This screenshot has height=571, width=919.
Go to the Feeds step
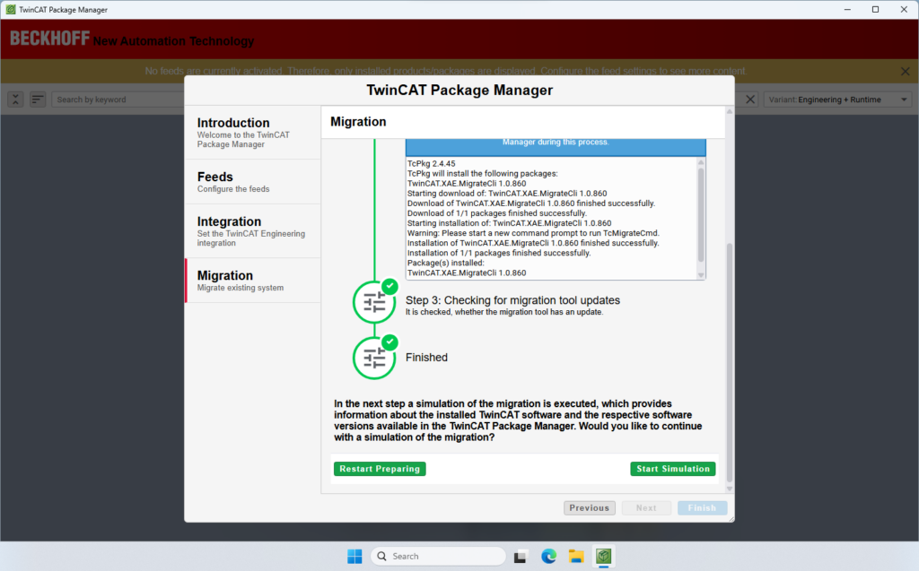point(252,182)
